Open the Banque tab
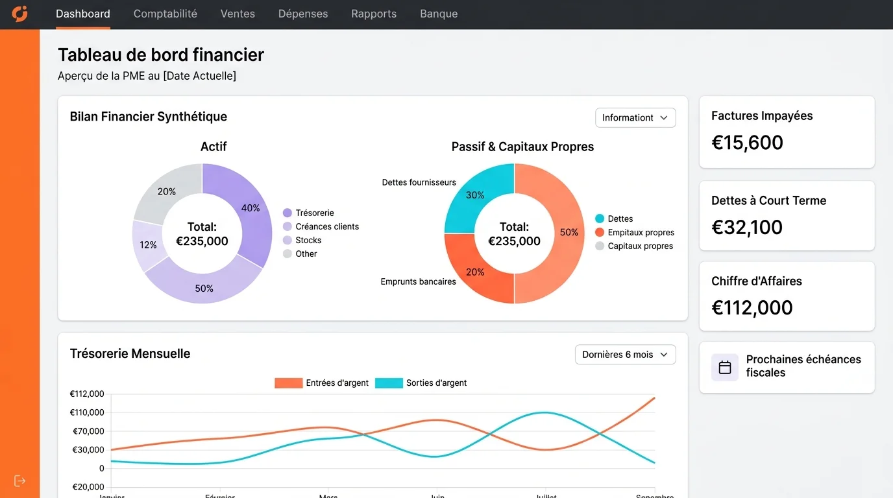 click(x=439, y=14)
